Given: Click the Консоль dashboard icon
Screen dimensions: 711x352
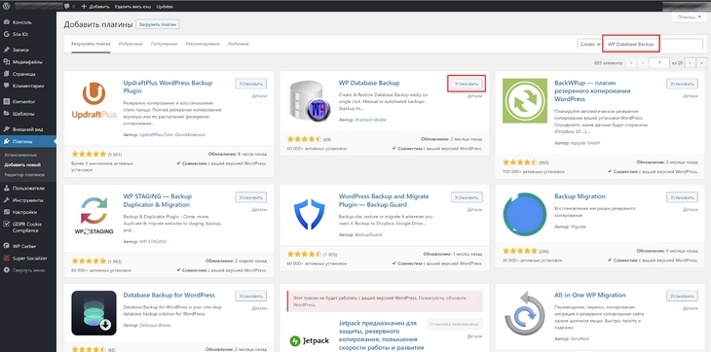Looking at the screenshot, I should click(7, 22).
